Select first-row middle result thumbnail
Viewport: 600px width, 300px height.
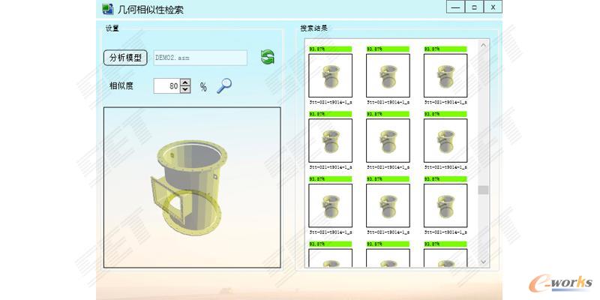click(x=388, y=76)
